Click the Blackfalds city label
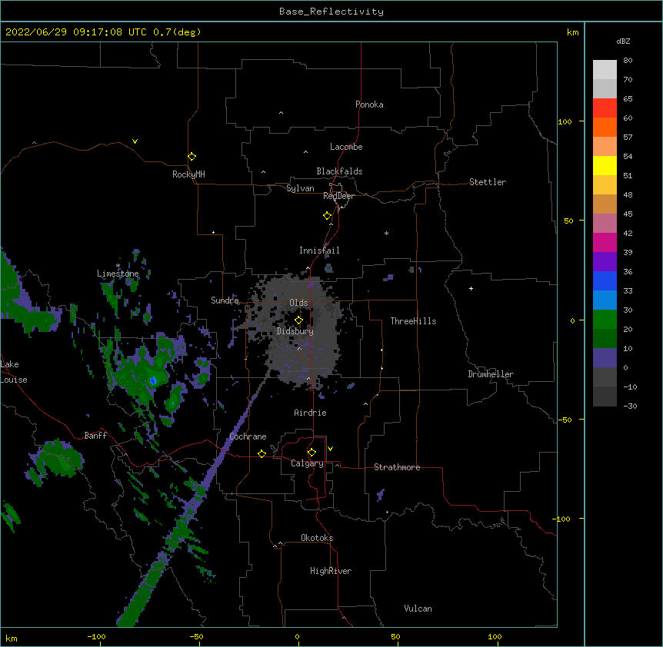The image size is (663, 647). [339, 171]
